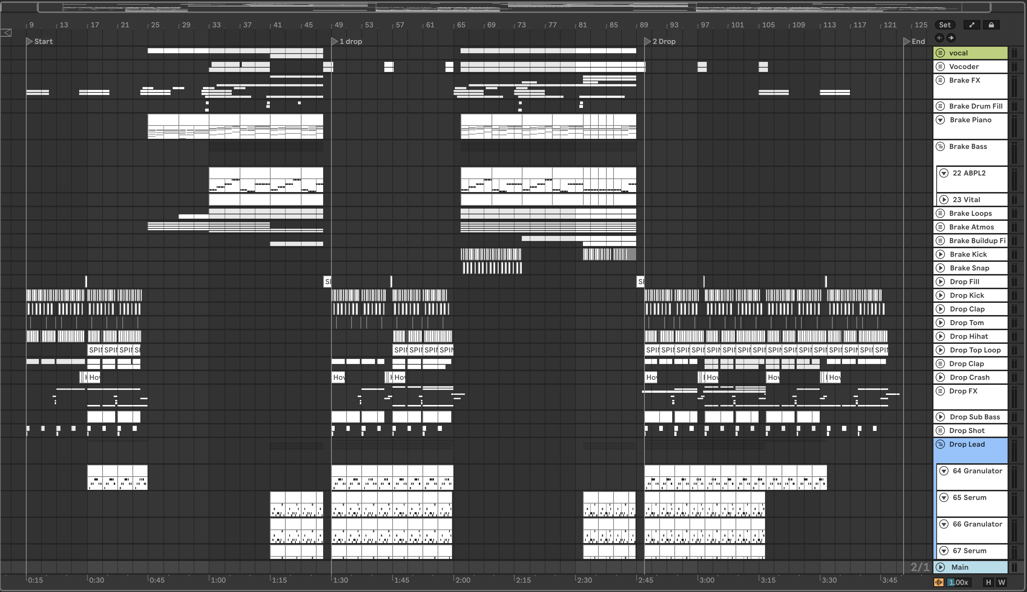Fold the Drop Lead group icon
1027x592 pixels.
(940, 445)
